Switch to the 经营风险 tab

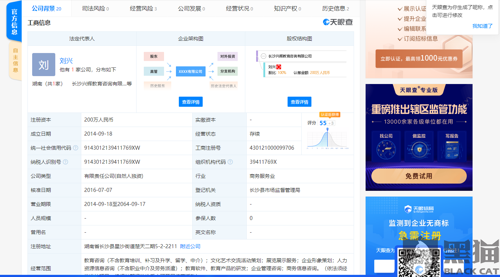(143, 8)
